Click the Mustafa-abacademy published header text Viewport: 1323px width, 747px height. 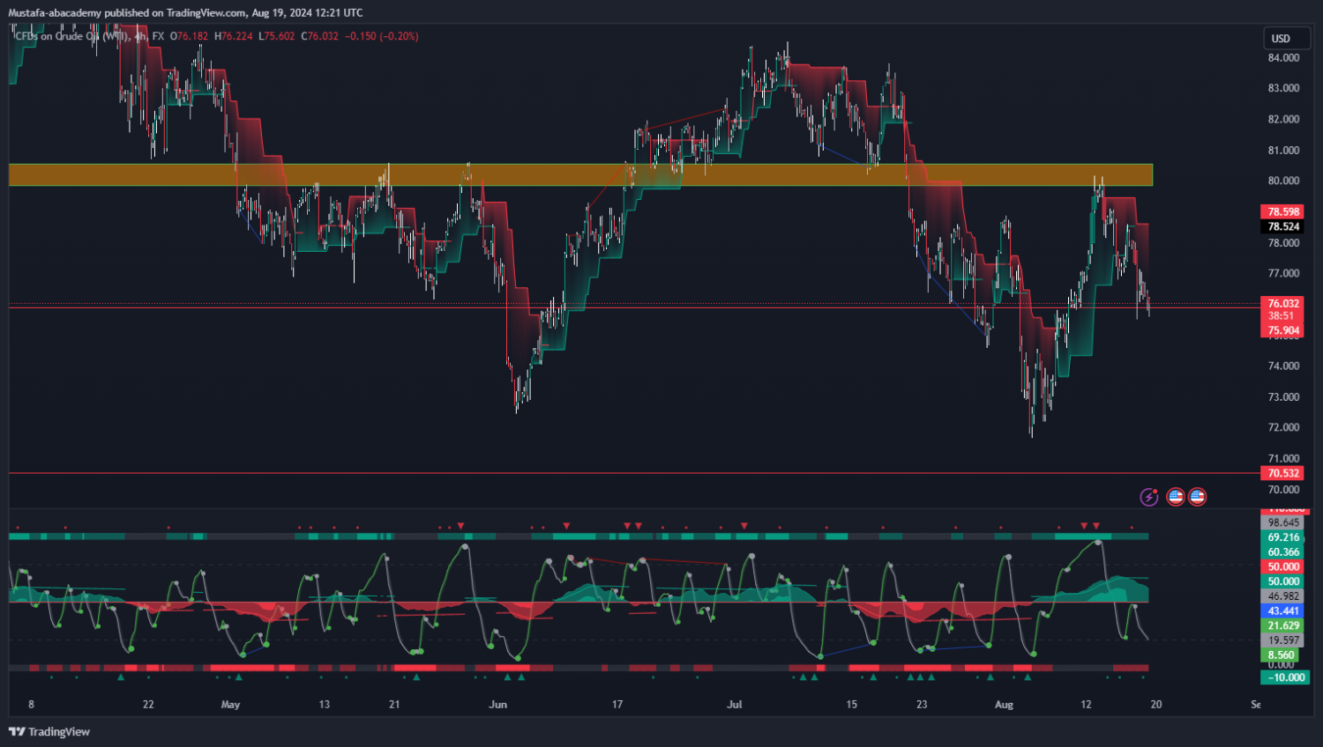[x=185, y=12]
